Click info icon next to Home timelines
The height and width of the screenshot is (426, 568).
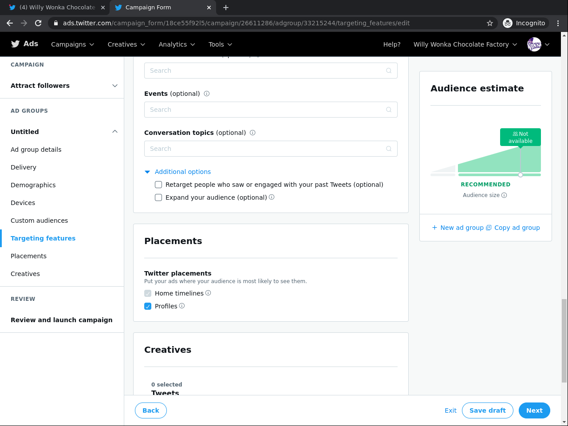[x=208, y=293]
